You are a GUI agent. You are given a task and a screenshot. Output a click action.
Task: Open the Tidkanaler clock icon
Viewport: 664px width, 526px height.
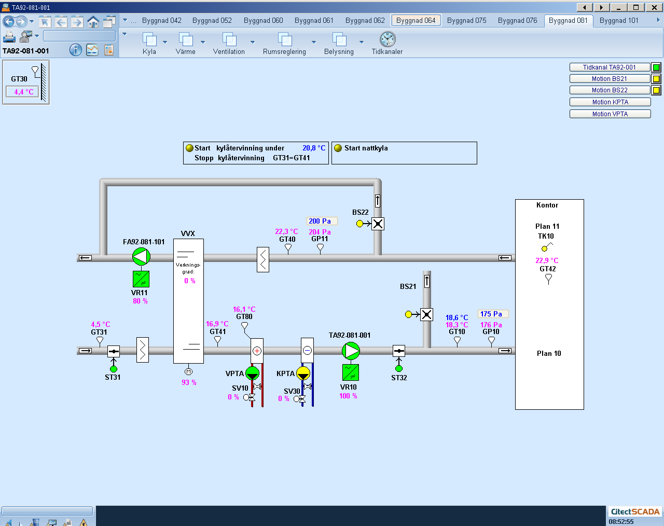click(387, 39)
